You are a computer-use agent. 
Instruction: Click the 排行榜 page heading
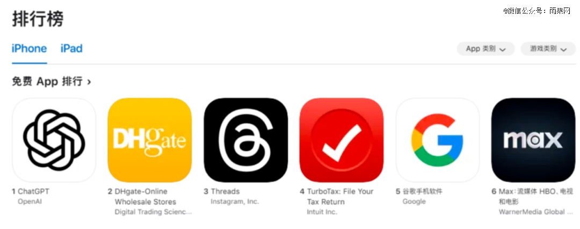38,18
